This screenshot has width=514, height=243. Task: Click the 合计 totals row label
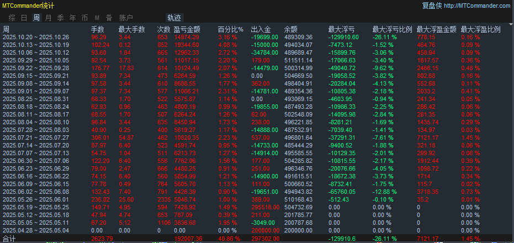pyautogui.click(x=9, y=239)
